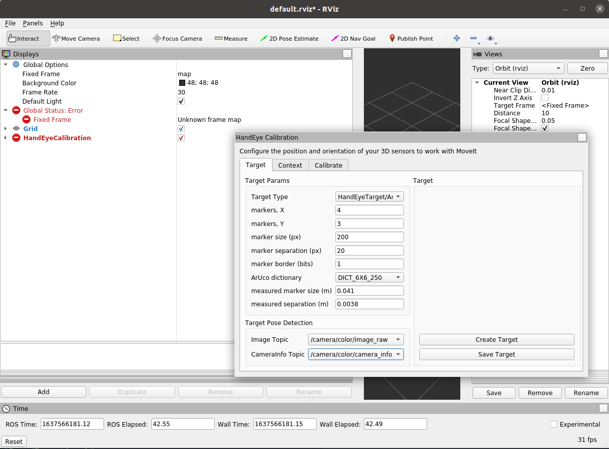
Task: Disable the Grid display checkbox
Action: point(181,129)
